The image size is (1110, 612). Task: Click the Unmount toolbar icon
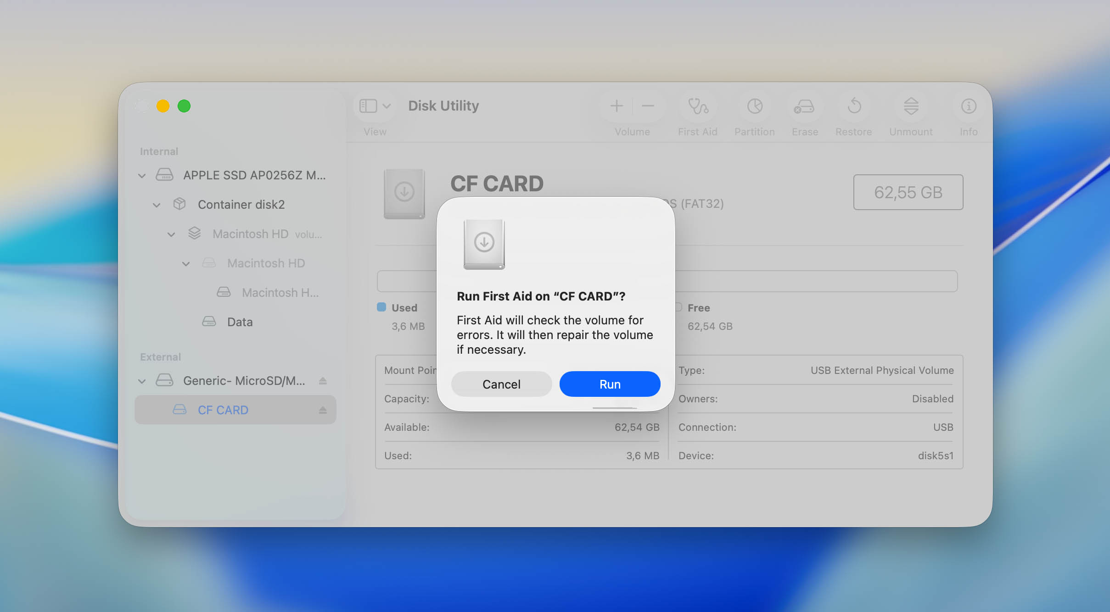point(911,106)
